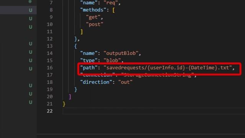
Task: Click the closing brace on line 19
Action: click(76, 89)
